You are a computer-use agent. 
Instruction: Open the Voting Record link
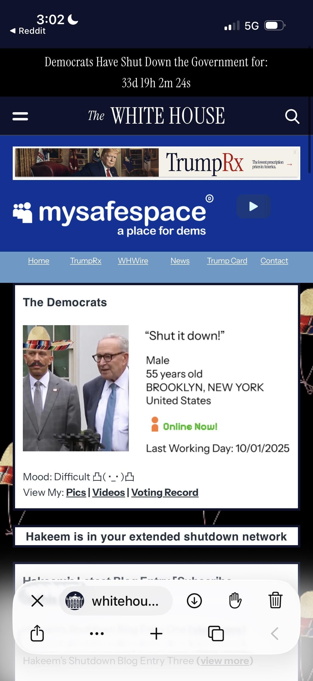(165, 492)
